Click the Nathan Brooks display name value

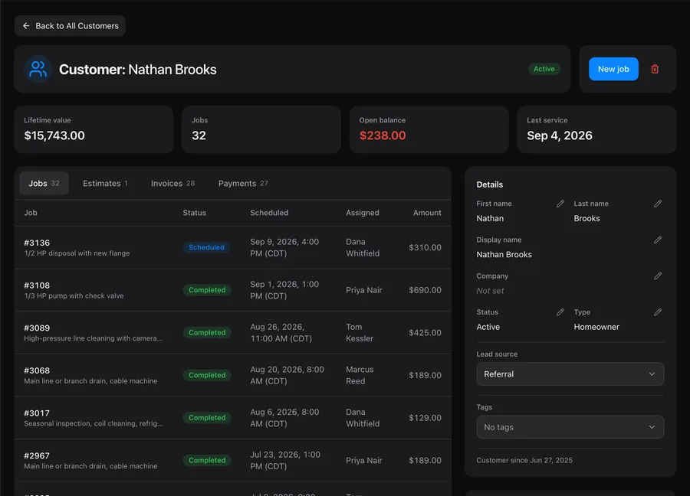(504, 254)
